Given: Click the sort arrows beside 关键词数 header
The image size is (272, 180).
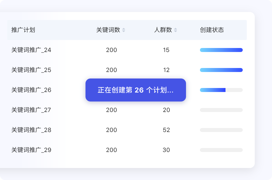Looking at the screenshot, I should (123, 30).
